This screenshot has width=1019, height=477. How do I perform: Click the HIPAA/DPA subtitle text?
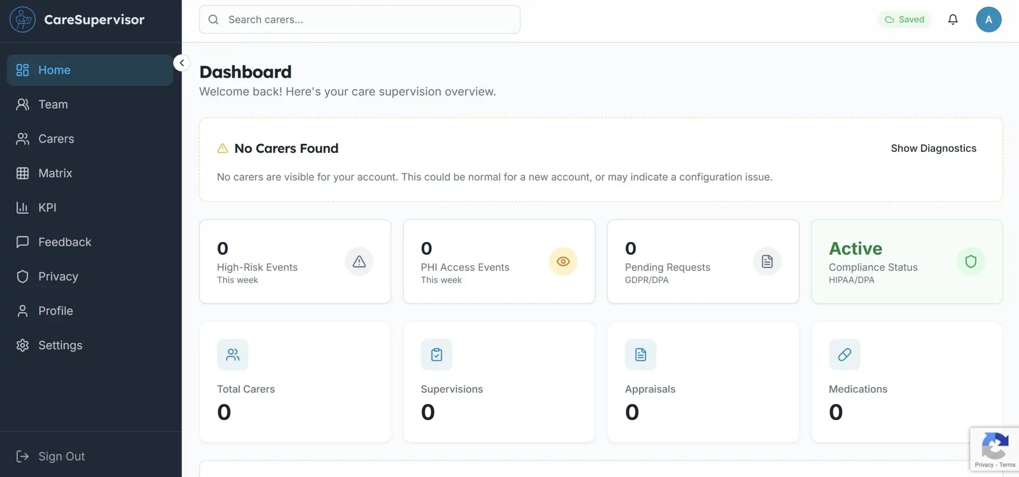851,280
